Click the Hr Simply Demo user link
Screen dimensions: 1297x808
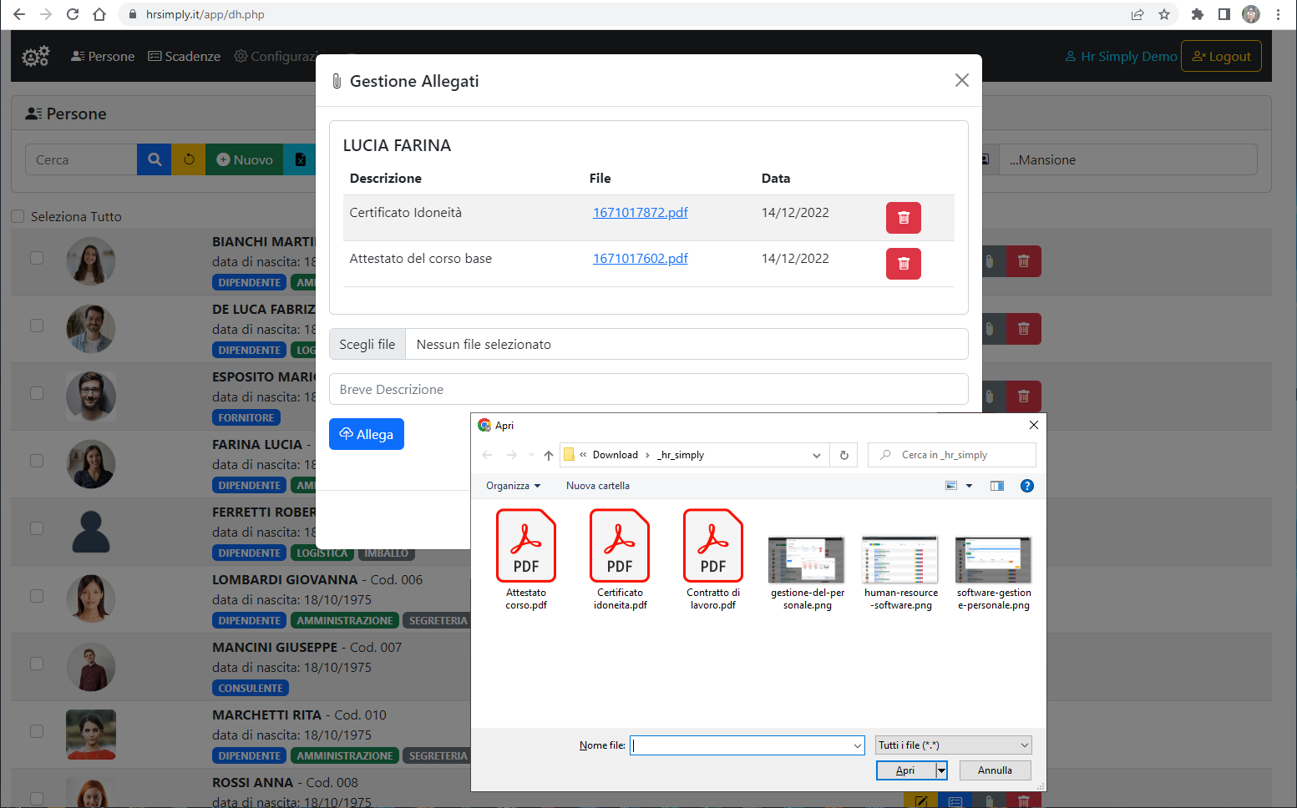(x=1121, y=56)
